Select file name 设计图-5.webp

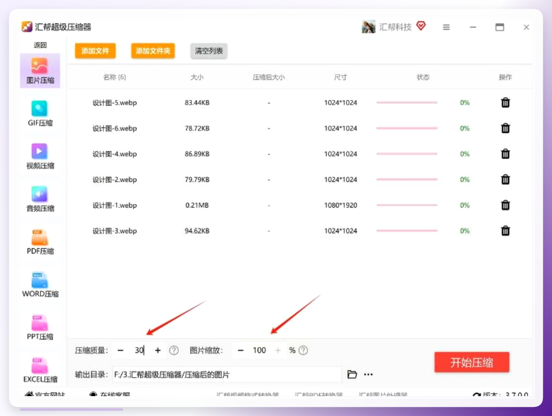coord(114,103)
